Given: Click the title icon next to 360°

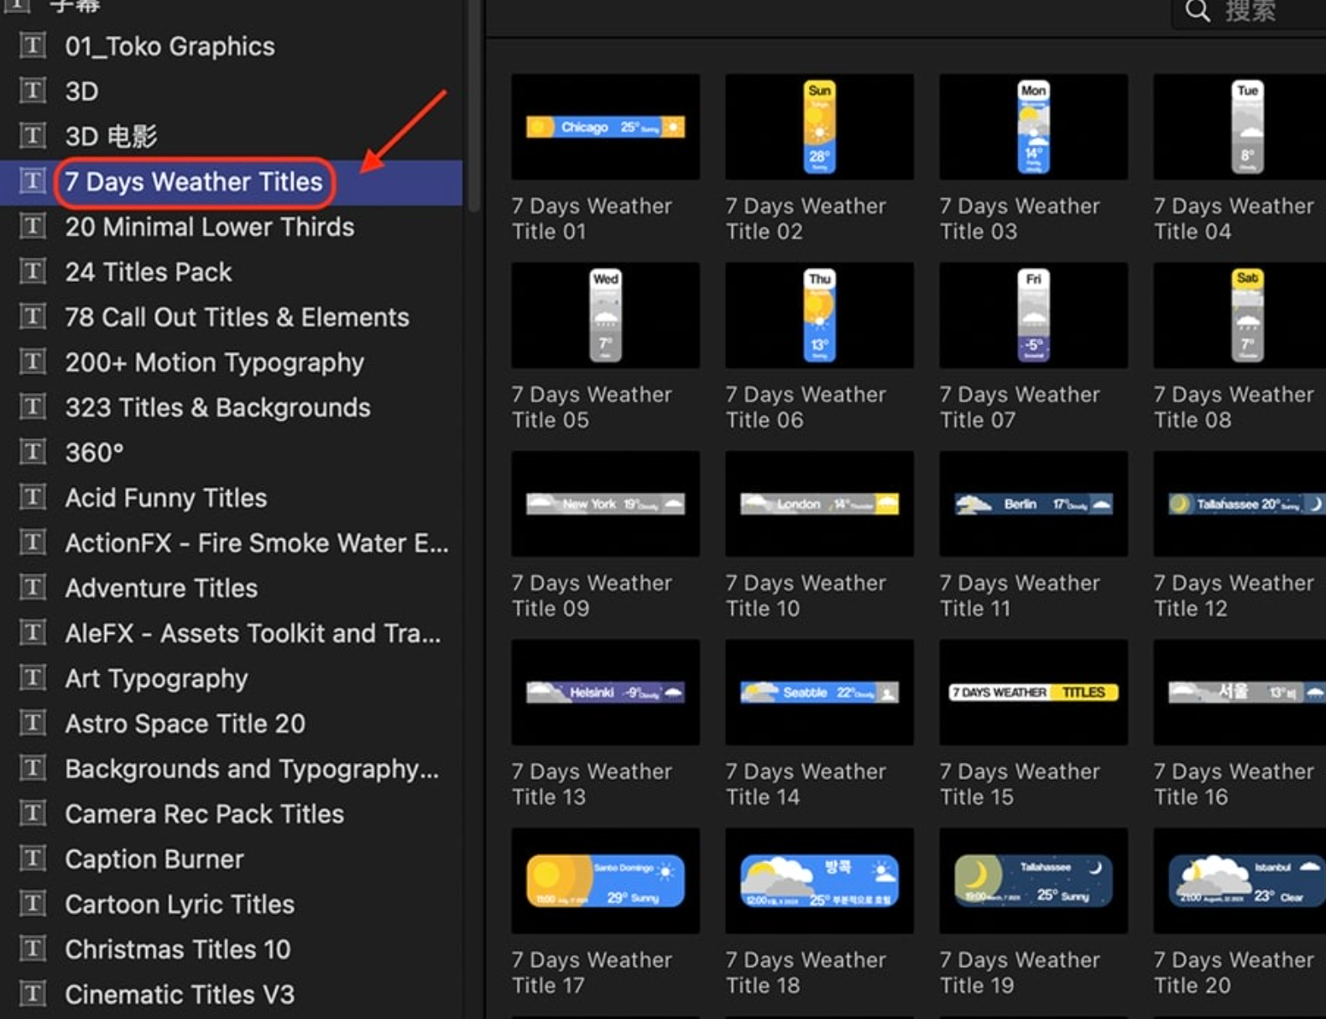Looking at the screenshot, I should tap(33, 452).
